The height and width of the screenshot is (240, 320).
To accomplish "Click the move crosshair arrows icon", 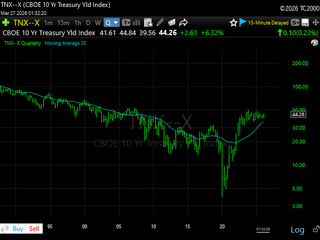I will pyautogui.click(x=316, y=22).
